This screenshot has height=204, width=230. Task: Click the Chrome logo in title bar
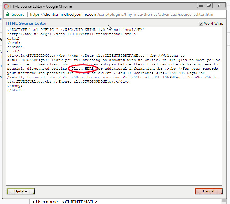(x=6, y=6)
